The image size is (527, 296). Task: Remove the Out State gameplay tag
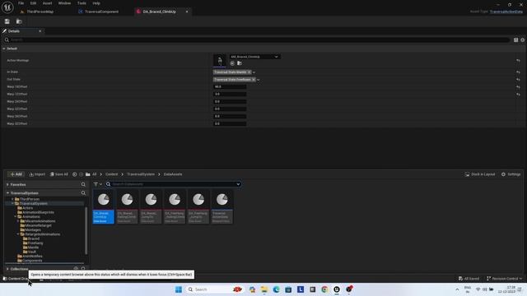[254, 80]
